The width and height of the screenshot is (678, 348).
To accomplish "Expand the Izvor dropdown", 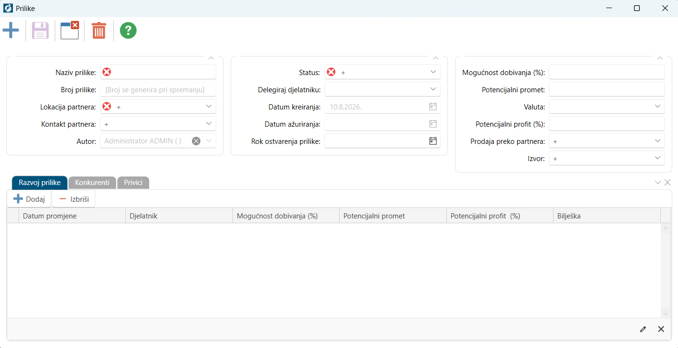I will (x=657, y=158).
